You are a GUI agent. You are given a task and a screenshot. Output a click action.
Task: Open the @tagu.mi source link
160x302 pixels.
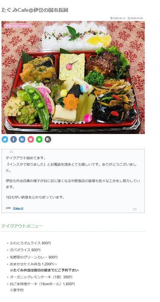click(x=18, y=208)
